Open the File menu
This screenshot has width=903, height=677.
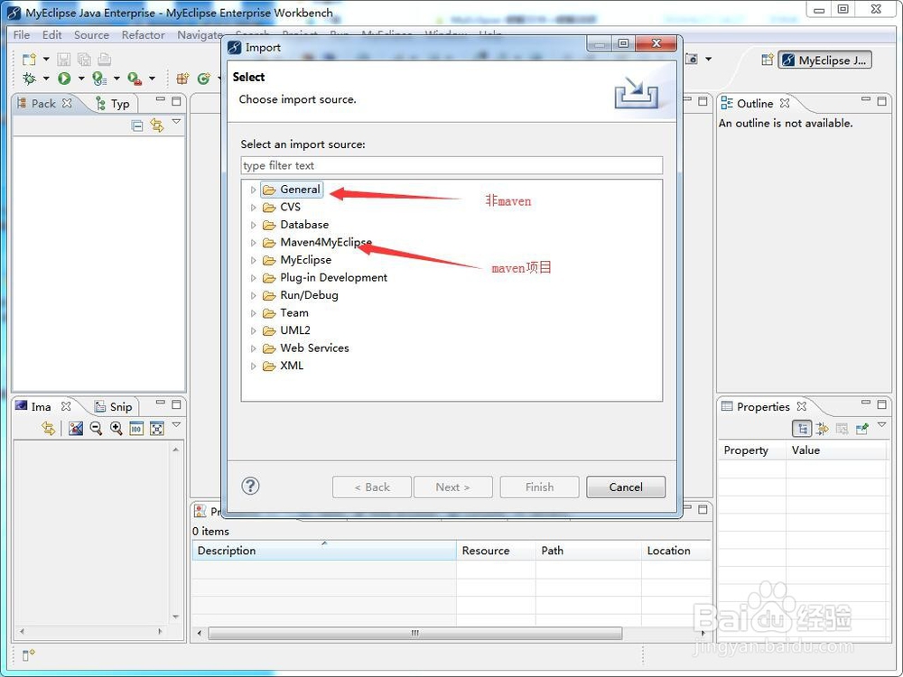[22, 34]
